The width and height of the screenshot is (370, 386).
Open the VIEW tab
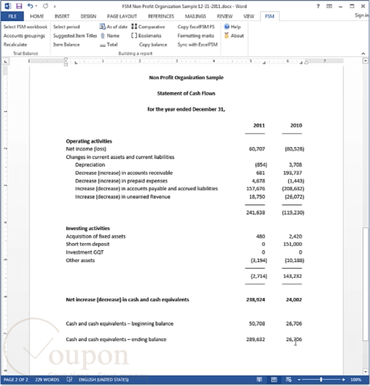coord(249,16)
